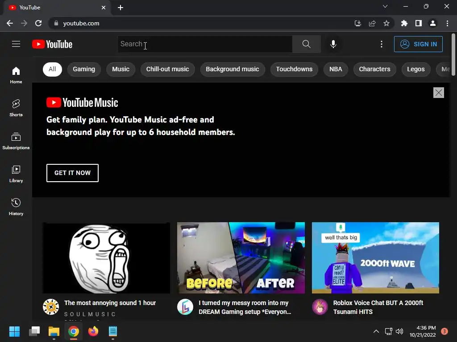Image resolution: width=457 pixels, height=342 pixels.
Task: Select the Gaming filter chip
Action: tap(84, 69)
